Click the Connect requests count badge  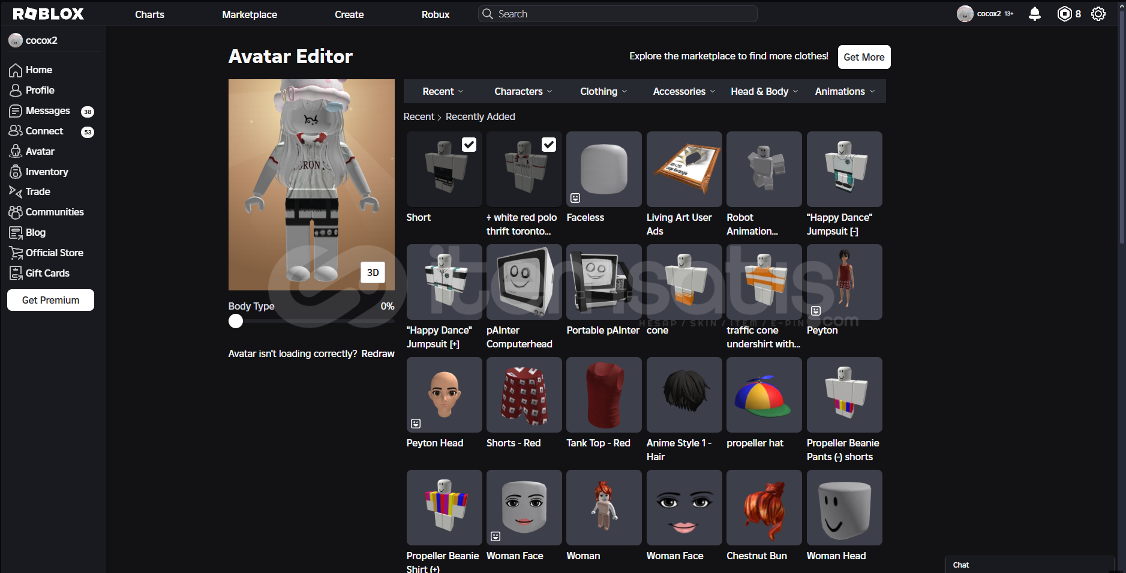coord(88,132)
